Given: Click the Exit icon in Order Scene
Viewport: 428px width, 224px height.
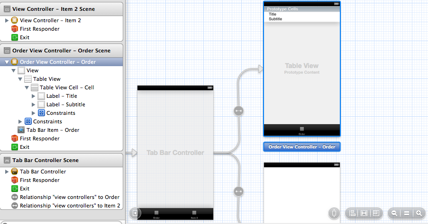Looking at the screenshot, I should 15,147.
